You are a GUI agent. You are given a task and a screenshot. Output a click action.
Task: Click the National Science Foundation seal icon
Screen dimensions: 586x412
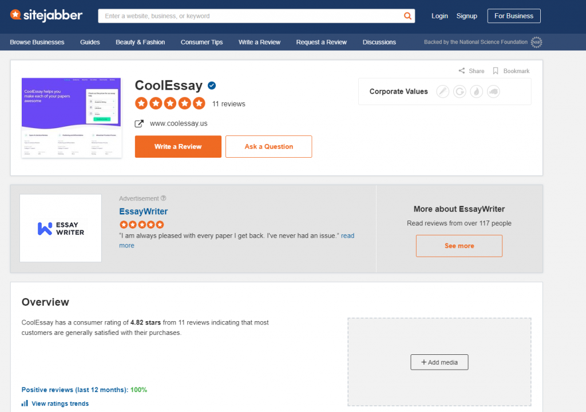pyautogui.click(x=536, y=42)
